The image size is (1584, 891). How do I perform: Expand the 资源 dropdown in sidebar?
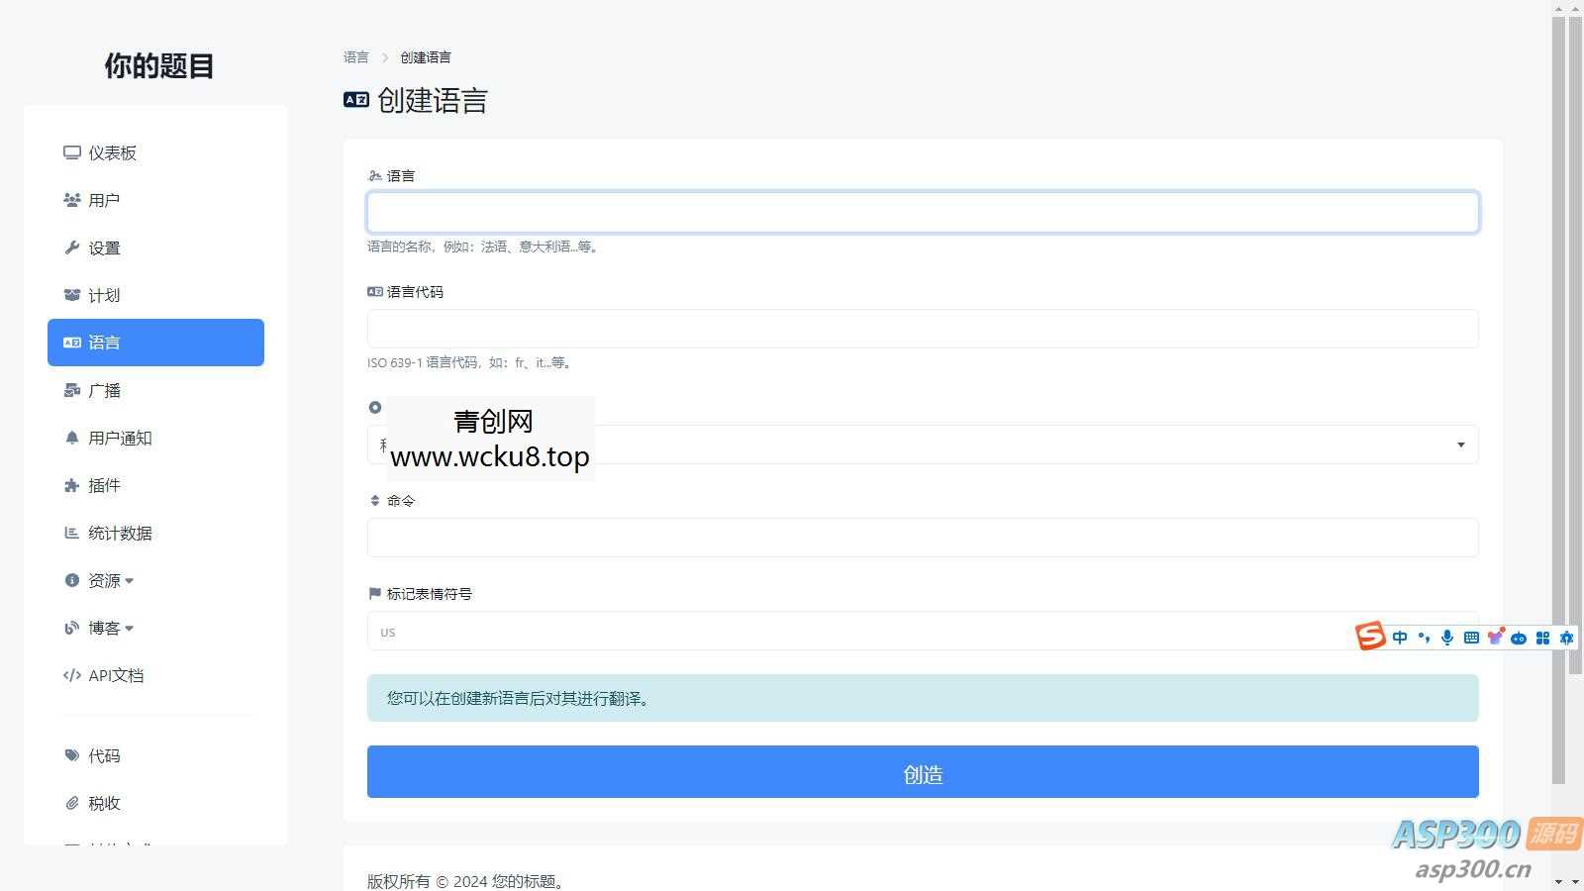coord(107,580)
